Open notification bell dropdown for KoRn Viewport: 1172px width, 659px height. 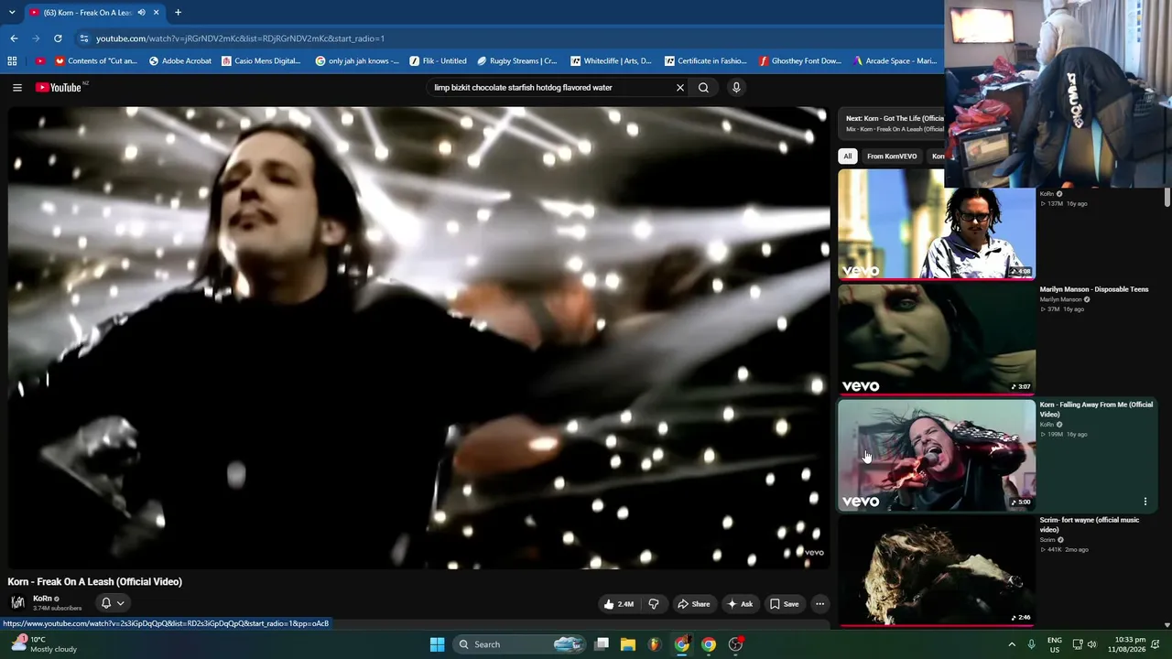[113, 603]
